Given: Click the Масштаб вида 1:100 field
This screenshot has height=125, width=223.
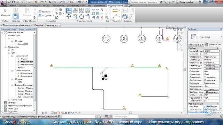Looking at the screenshot, I should point(212,51).
